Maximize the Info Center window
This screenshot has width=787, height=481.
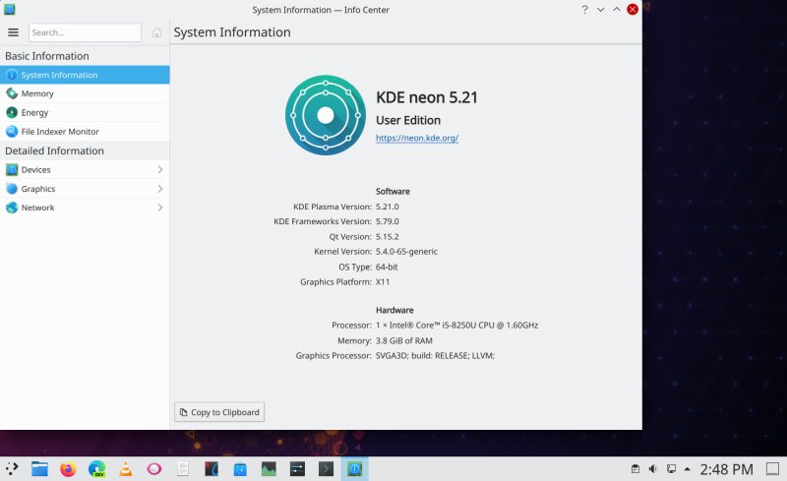pyautogui.click(x=617, y=10)
